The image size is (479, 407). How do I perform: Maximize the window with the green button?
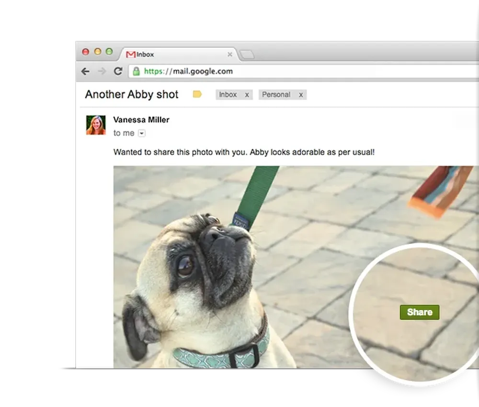109,52
